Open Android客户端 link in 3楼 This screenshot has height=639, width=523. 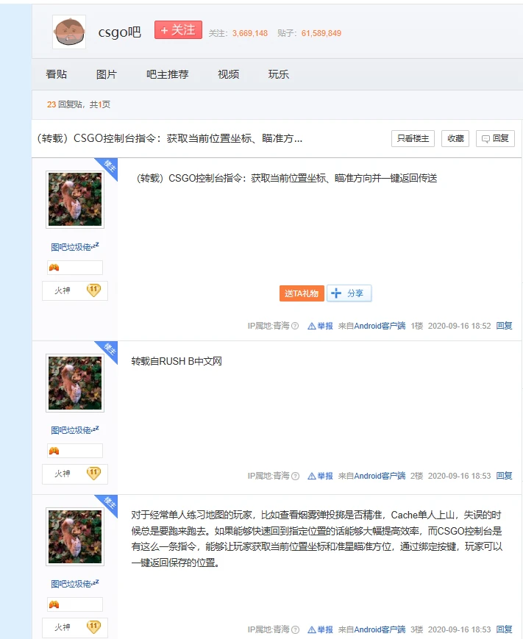pyautogui.click(x=380, y=629)
